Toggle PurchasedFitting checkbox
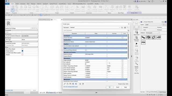Screen dimensions: 172x96 (86, 50)
